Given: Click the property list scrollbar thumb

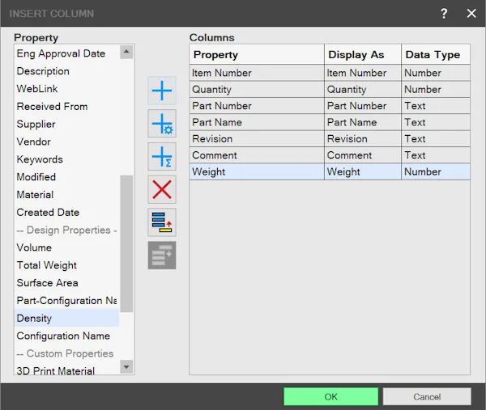Looking at the screenshot, I should coord(126,244).
